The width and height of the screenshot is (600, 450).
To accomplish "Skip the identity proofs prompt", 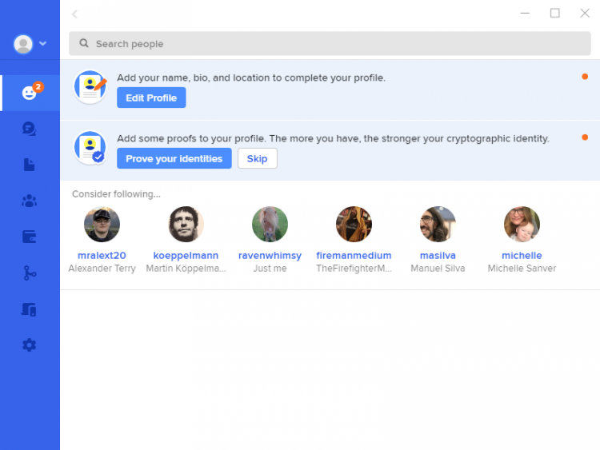I will pos(257,158).
